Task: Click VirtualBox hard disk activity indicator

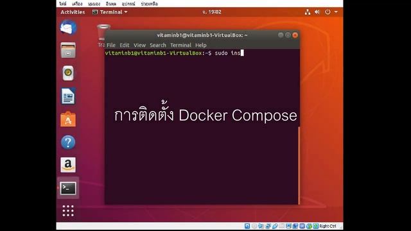Action: [247, 226]
